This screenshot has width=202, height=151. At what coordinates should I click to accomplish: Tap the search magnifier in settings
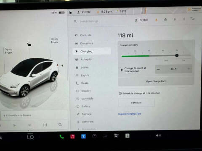click(x=75, y=21)
